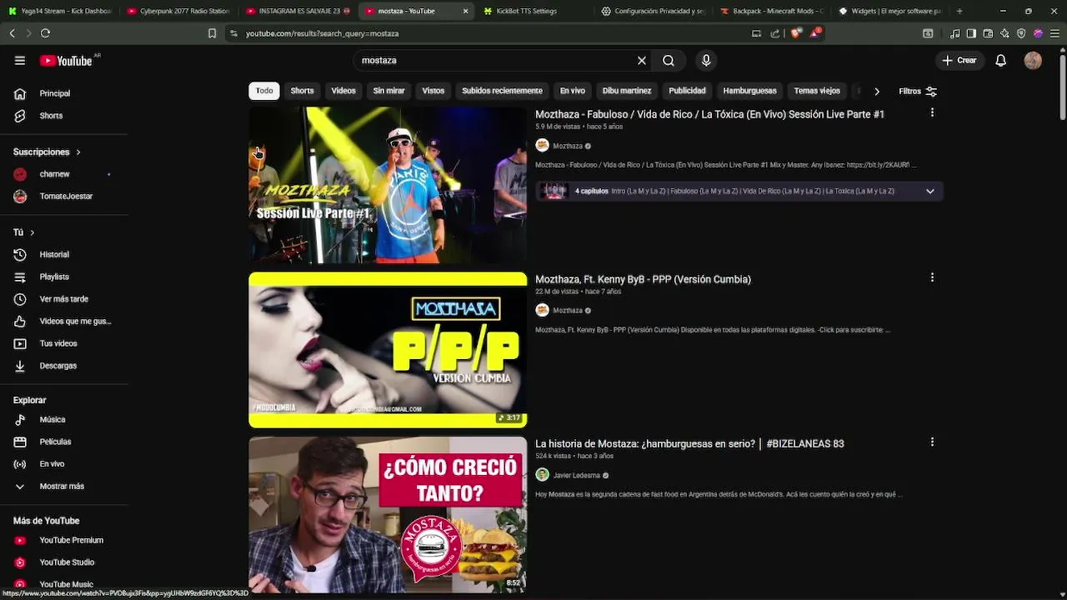The width and height of the screenshot is (1067, 600).
Task: Switch to Cyberpunk 2077 Radio Station tab
Action: click(x=178, y=11)
